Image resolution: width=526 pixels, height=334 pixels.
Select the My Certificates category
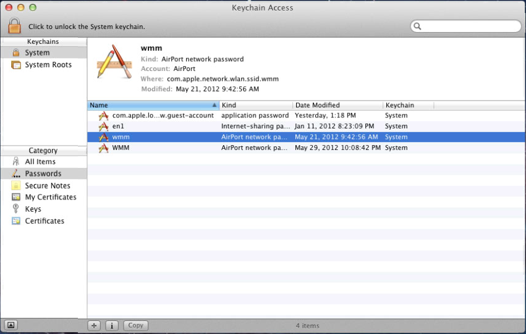(44, 197)
